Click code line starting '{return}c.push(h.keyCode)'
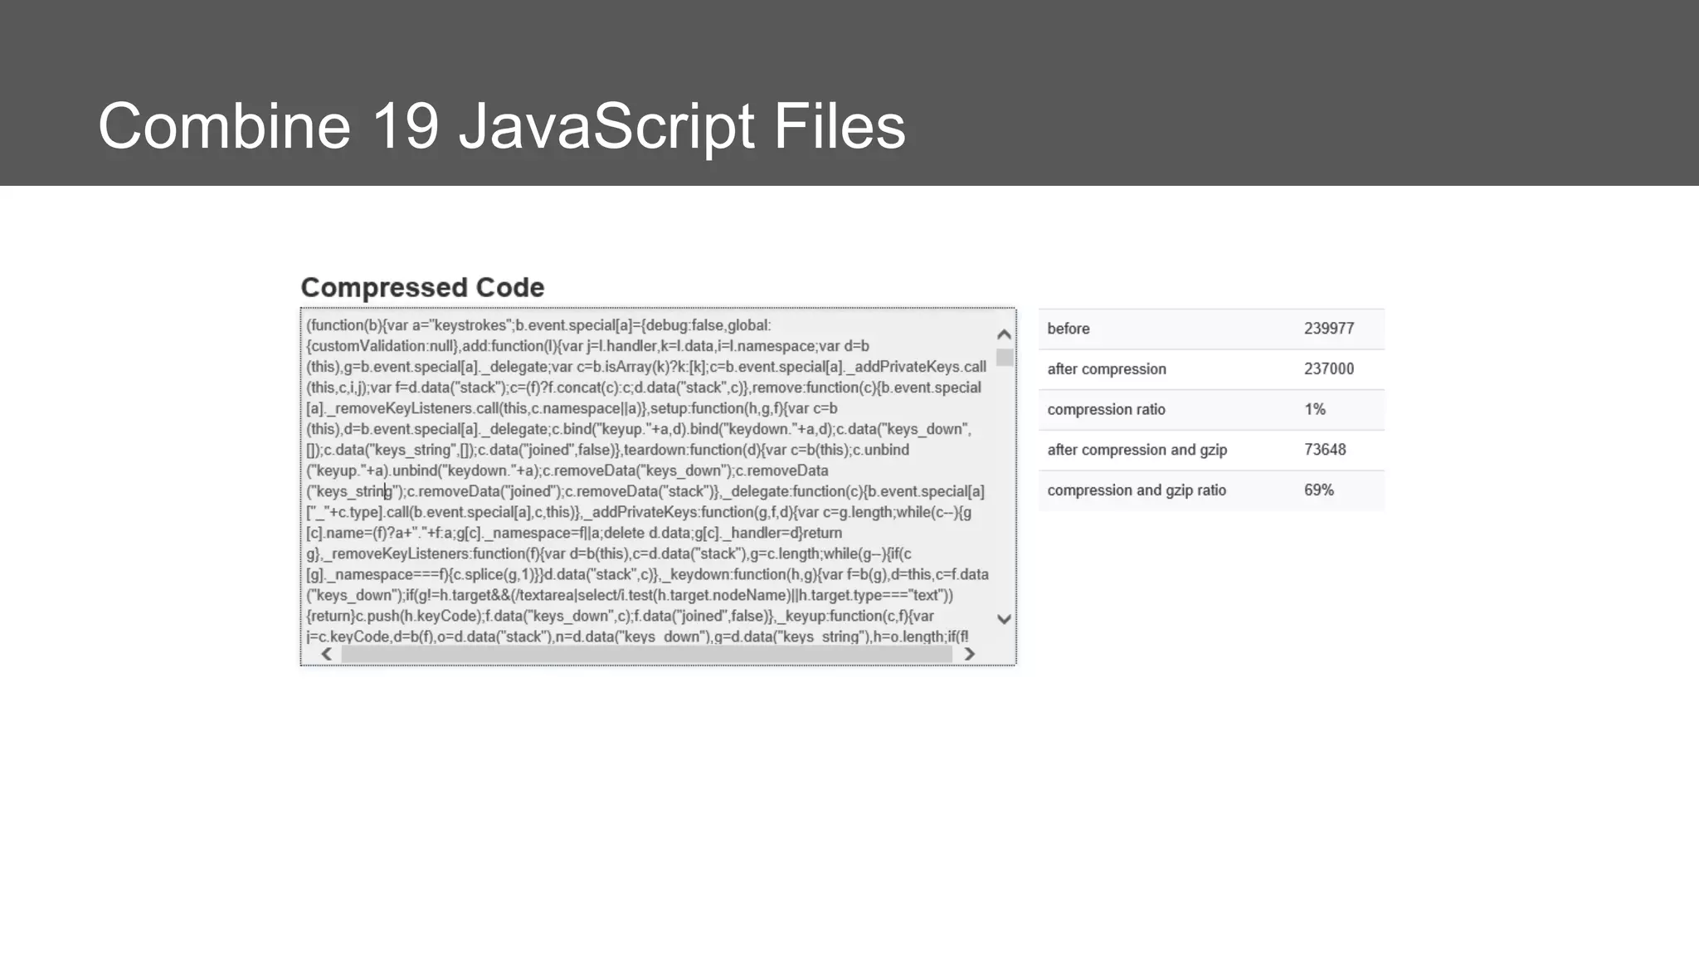This screenshot has width=1699, height=956. [620, 616]
